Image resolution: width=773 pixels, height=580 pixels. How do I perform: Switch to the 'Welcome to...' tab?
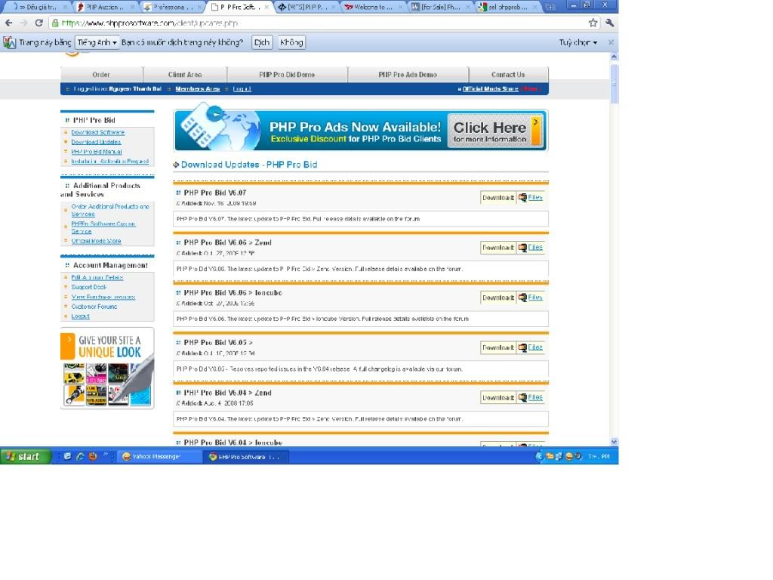[373, 7]
